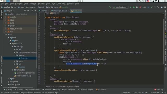Click the Build hammer icon
Viewport: 167px width, 94px height.
tap(110, 7)
